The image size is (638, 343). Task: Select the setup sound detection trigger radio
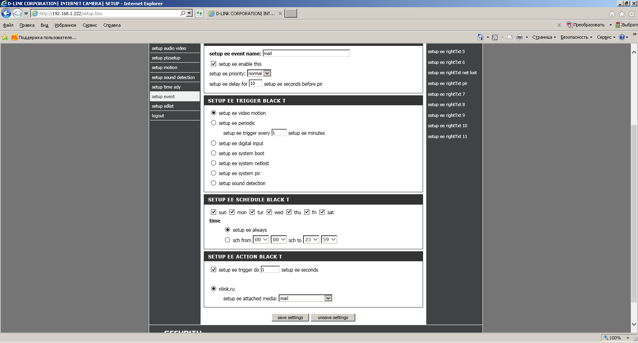[x=214, y=183]
